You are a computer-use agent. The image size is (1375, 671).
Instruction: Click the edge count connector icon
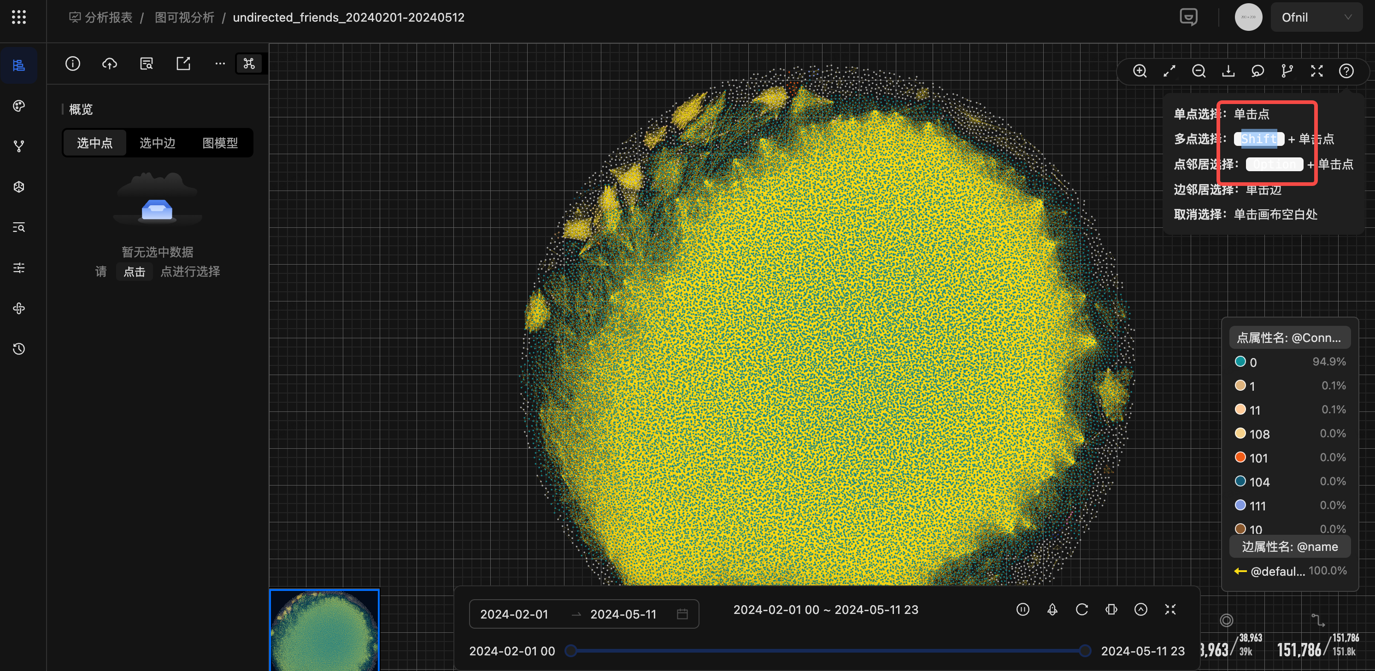click(1318, 620)
